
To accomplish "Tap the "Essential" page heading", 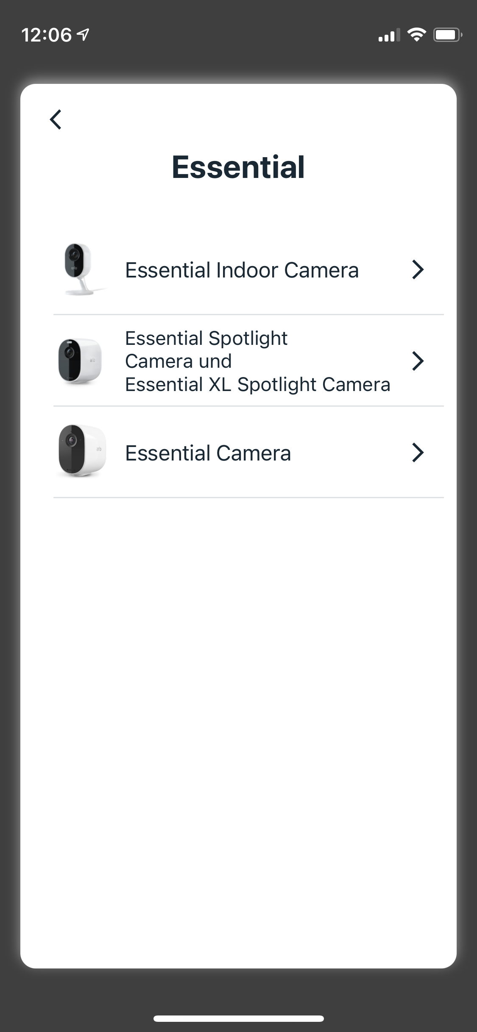I will [x=238, y=167].
